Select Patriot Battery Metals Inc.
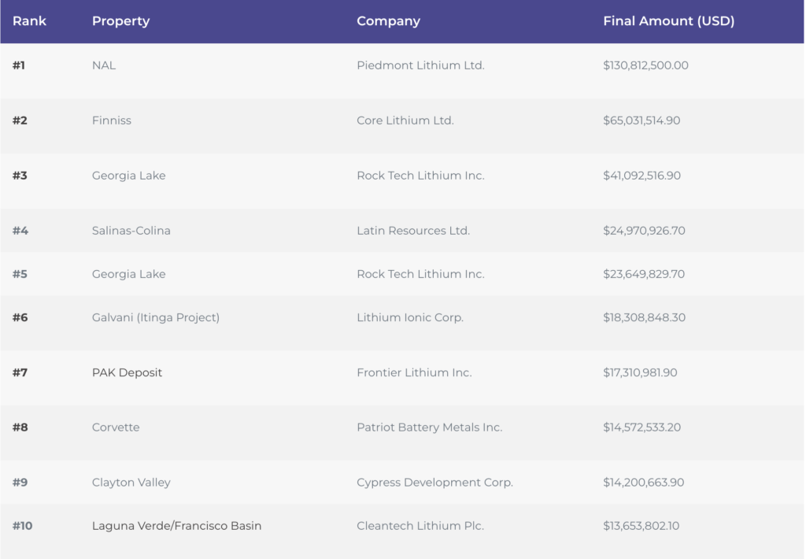The width and height of the screenshot is (806, 559). (x=429, y=428)
